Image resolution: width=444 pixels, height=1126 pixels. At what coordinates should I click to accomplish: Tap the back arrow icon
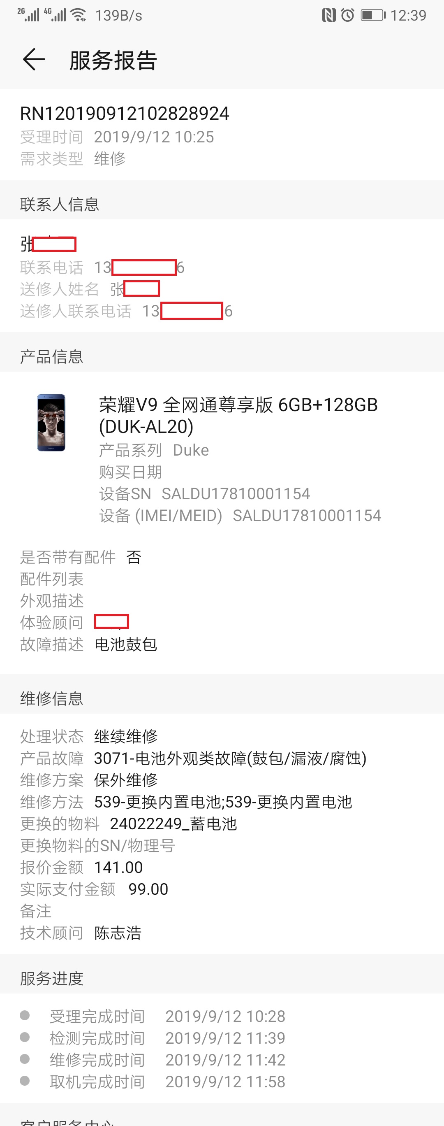[x=34, y=60]
